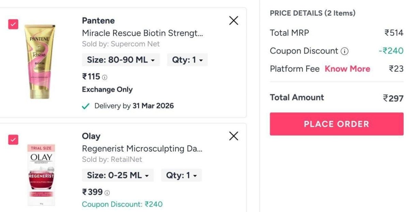Click the info icon next to Coupon Discount

pos(345,51)
